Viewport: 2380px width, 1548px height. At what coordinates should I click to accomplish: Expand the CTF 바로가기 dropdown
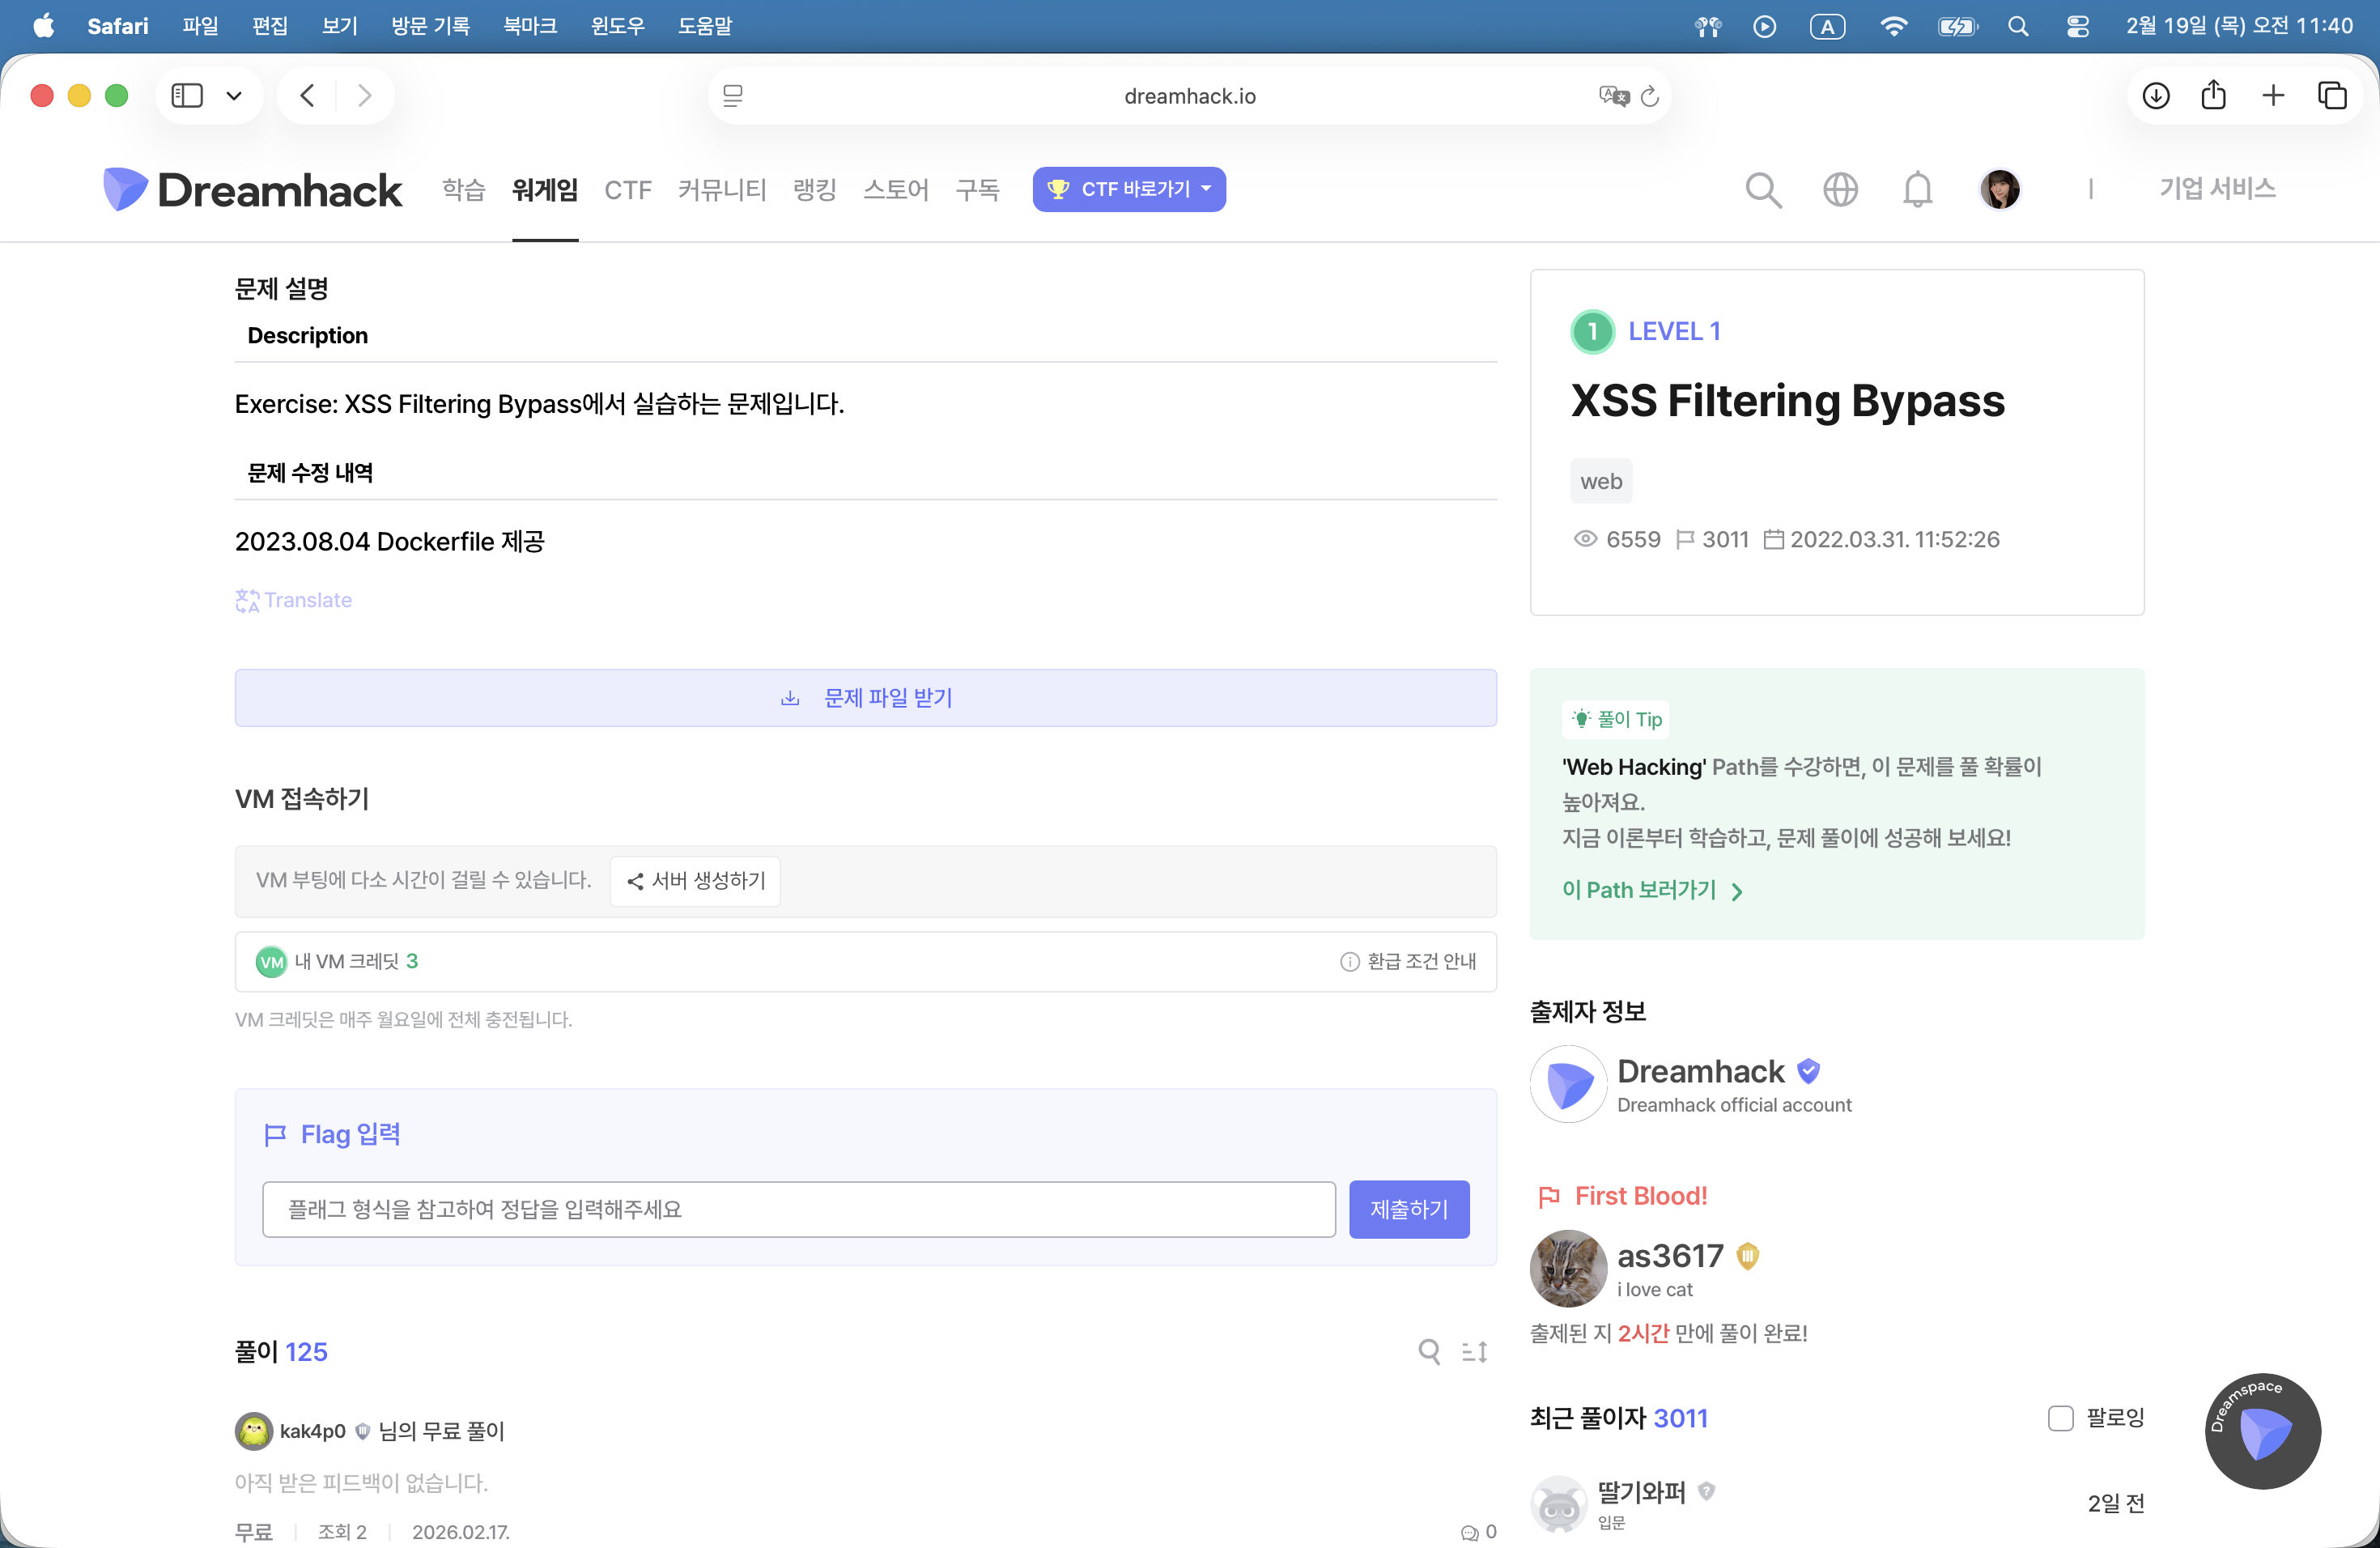1129,190
